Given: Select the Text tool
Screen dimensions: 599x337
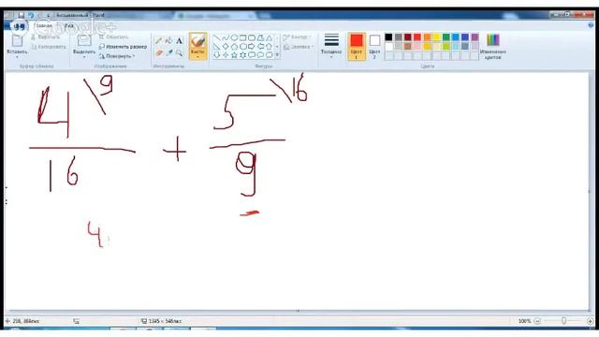Looking at the screenshot, I should point(179,41).
